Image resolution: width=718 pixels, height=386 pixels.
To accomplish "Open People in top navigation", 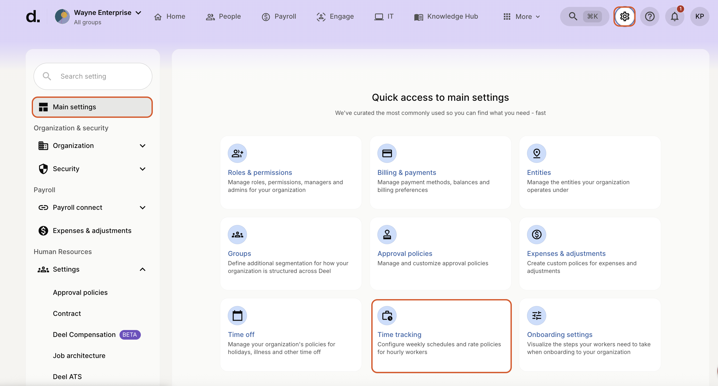I will point(223,17).
